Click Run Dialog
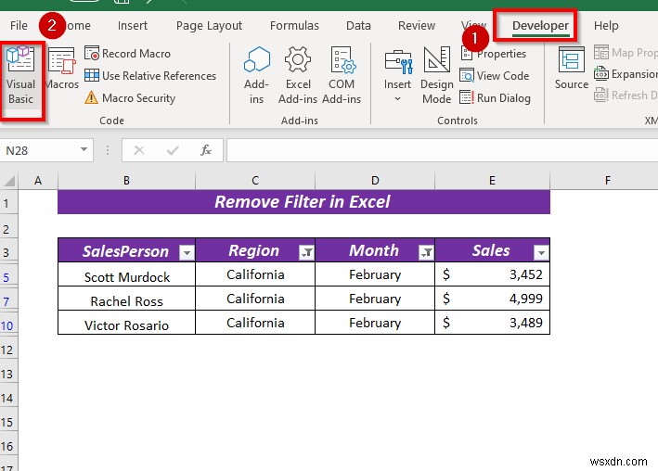This screenshot has height=471, width=658. [x=496, y=98]
